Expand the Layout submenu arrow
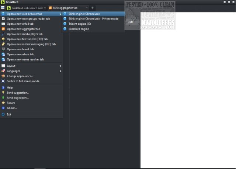236x169 pixels. pyautogui.click(x=60, y=66)
